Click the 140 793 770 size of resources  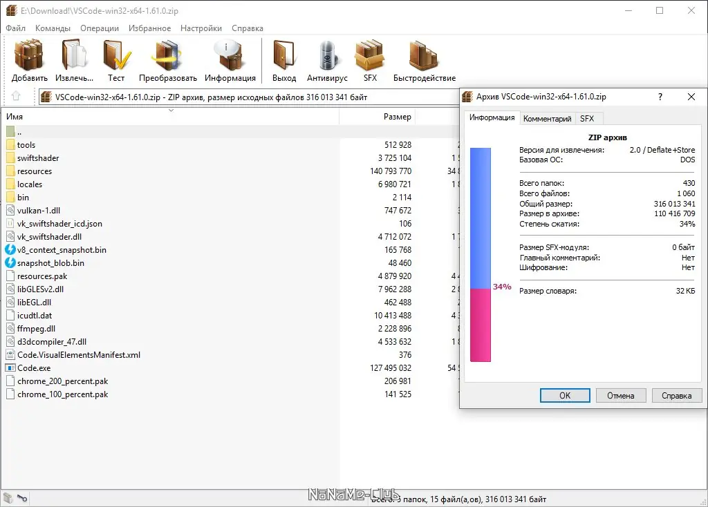click(391, 171)
